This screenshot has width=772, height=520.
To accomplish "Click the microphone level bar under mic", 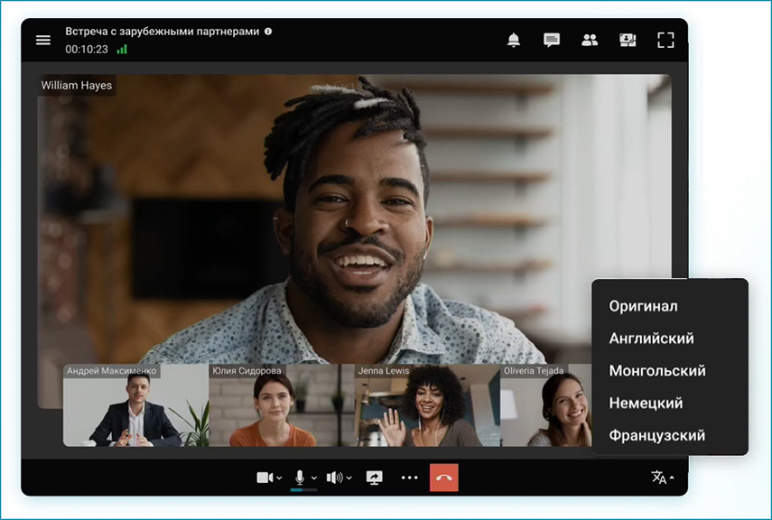I will point(303,490).
